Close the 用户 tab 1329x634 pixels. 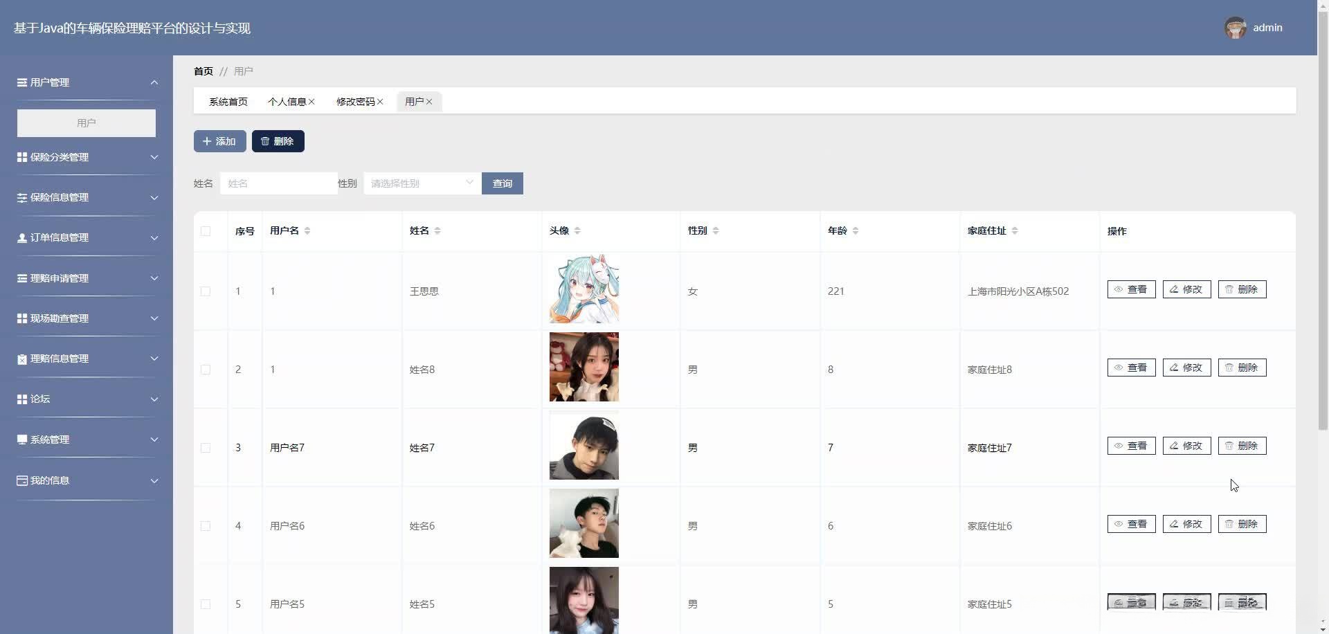pos(429,102)
